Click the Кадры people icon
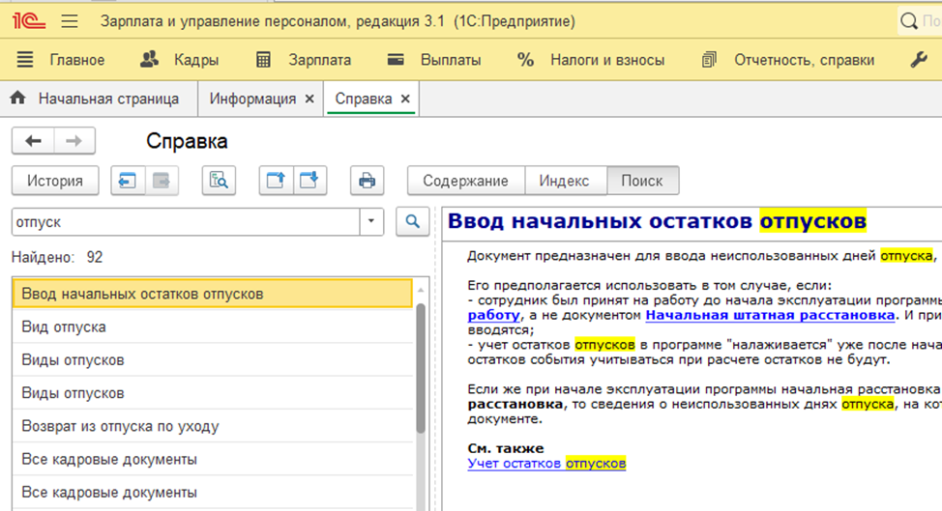Screen dimensions: 942x511 point(149,59)
